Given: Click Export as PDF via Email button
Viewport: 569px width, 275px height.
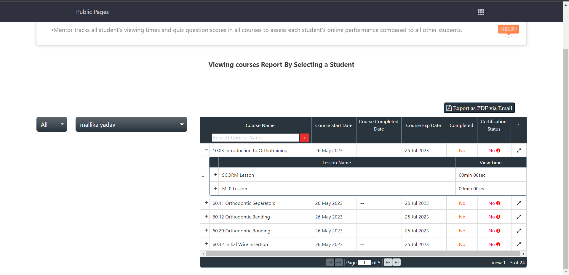Looking at the screenshot, I should pyautogui.click(x=479, y=108).
